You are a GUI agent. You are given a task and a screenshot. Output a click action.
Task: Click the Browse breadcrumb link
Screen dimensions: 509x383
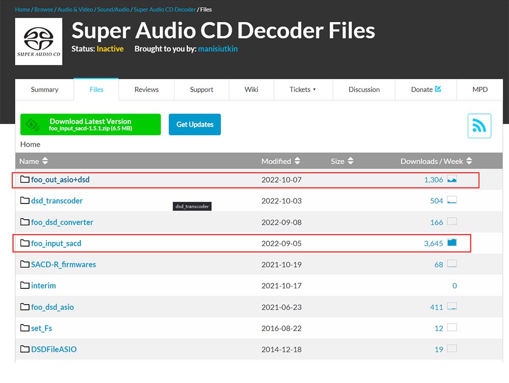pos(43,9)
